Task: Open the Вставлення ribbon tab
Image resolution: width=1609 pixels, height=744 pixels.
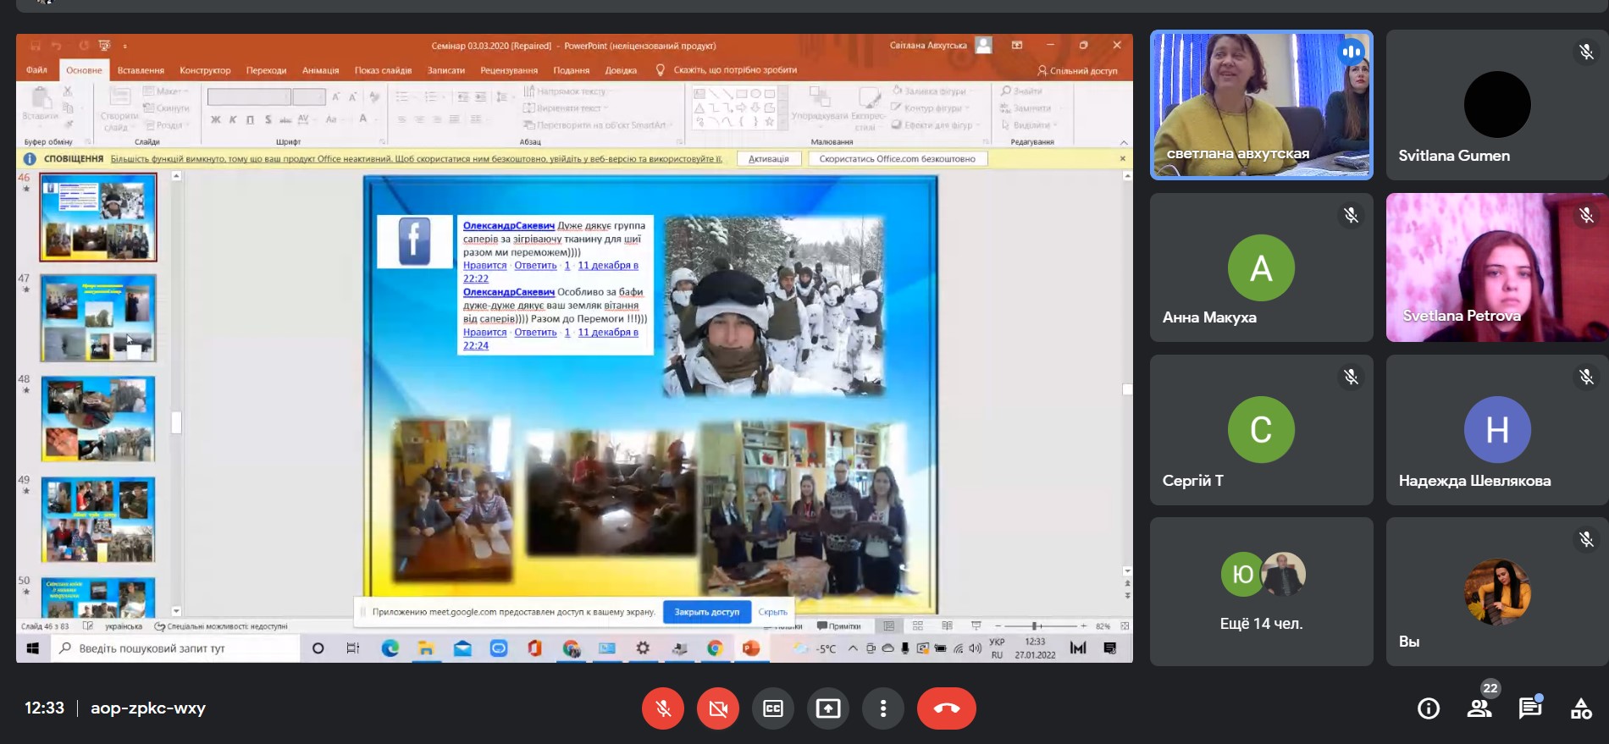Action: click(141, 70)
